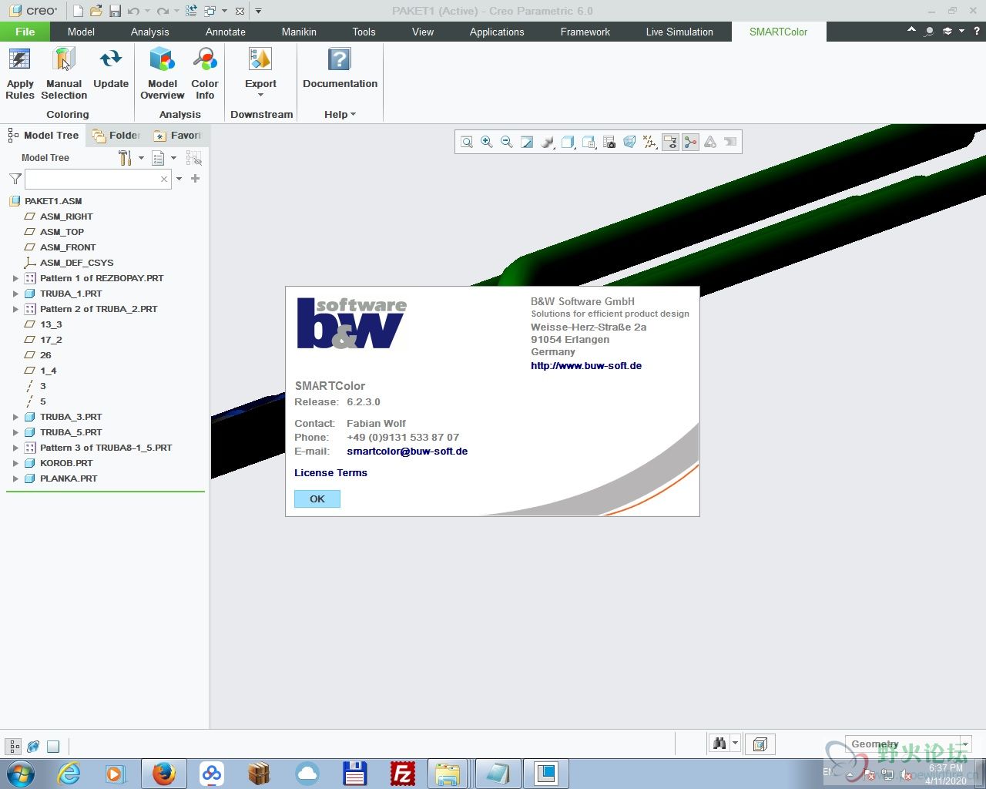Select the Manual Selection tool

coord(64,74)
